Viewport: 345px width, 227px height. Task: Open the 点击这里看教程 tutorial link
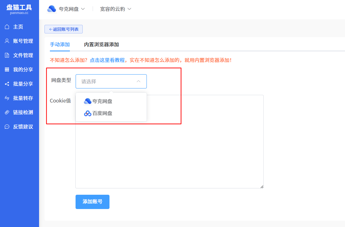coord(107,60)
